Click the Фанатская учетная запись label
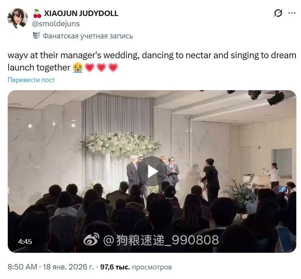 pos(88,36)
